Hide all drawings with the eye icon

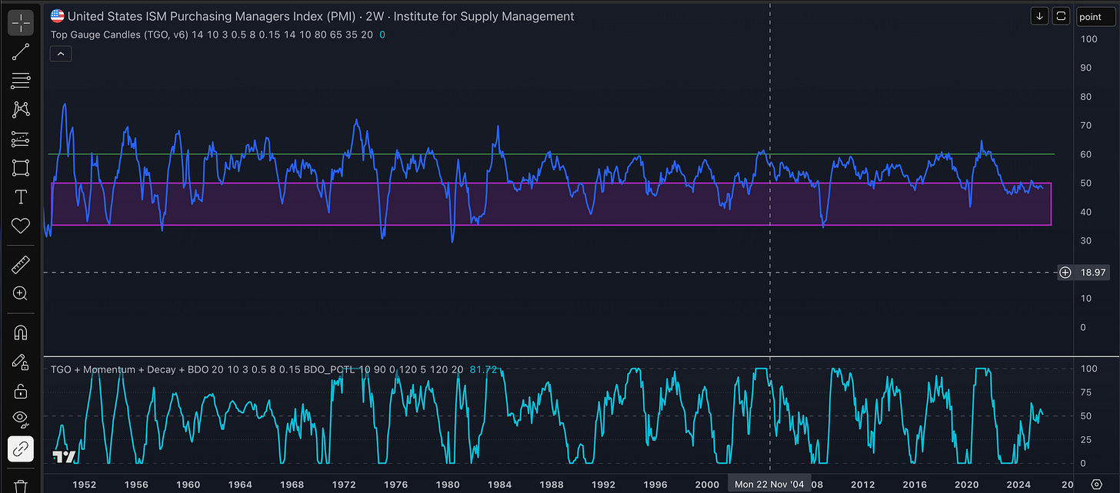tap(21, 420)
